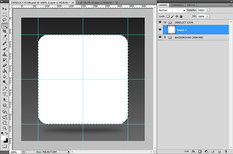Select the History Brush tool

coord(4,60)
